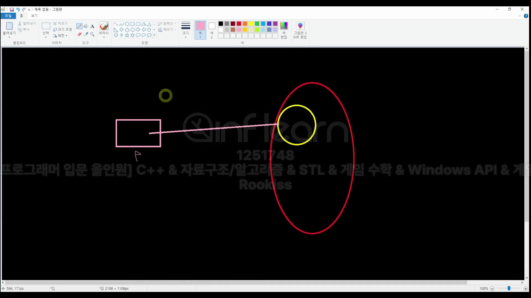Click the zoom in plus button

pos(526,289)
